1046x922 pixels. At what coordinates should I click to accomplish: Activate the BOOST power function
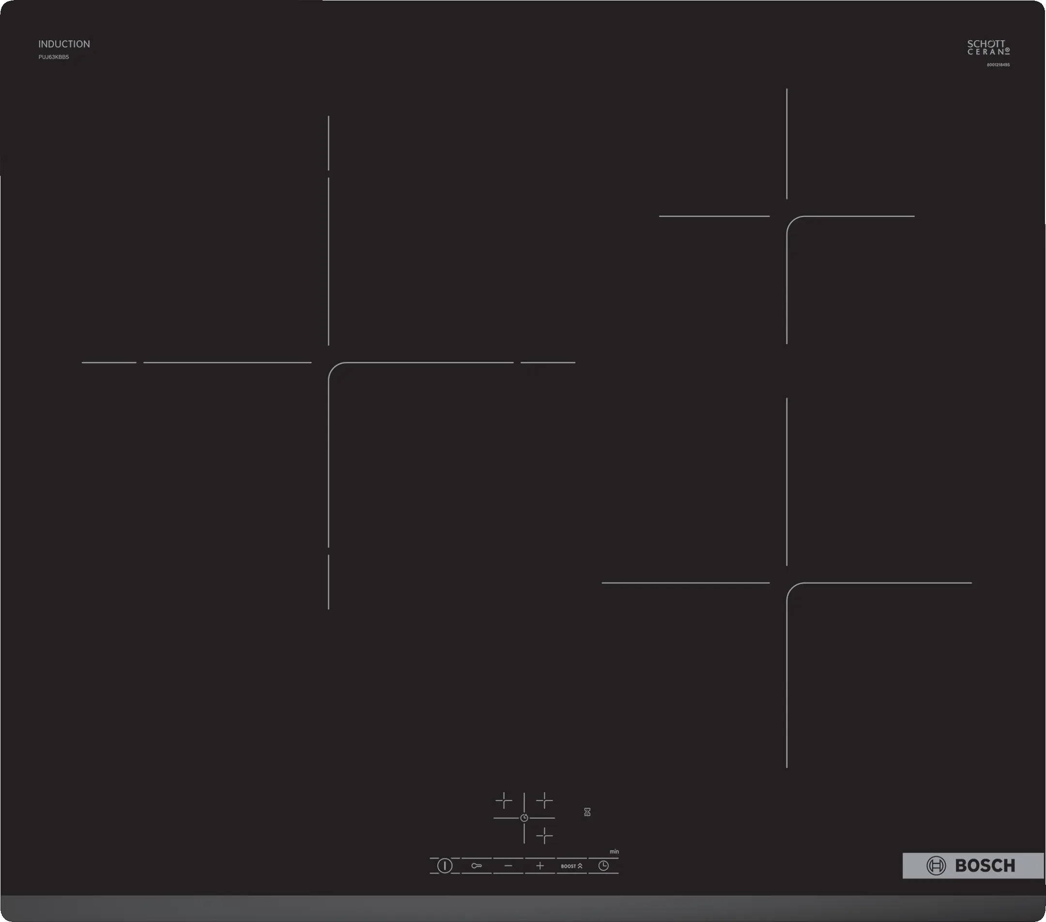(571, 866)
